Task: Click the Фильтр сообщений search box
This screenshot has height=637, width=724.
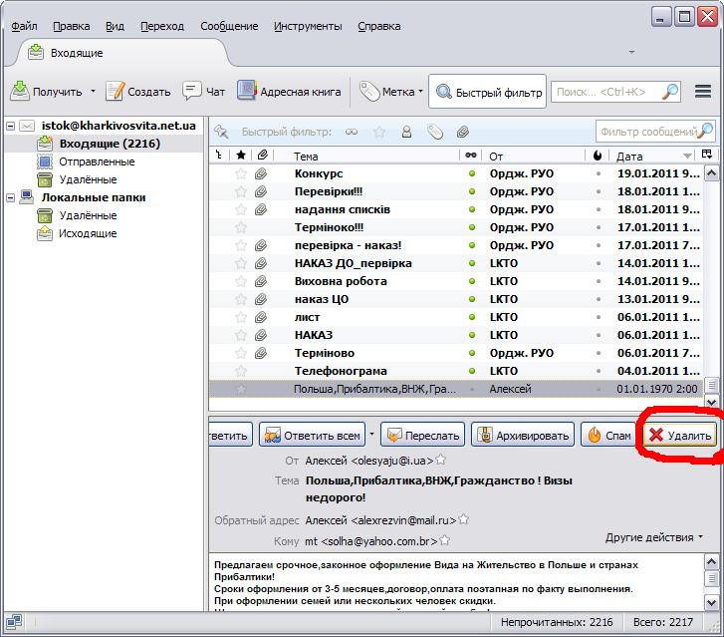Action: [654, 133]
